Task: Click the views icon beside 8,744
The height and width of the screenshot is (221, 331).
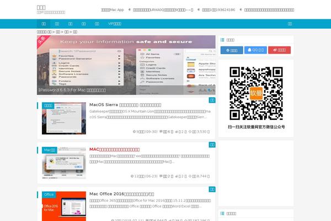Action: [190, 176]
